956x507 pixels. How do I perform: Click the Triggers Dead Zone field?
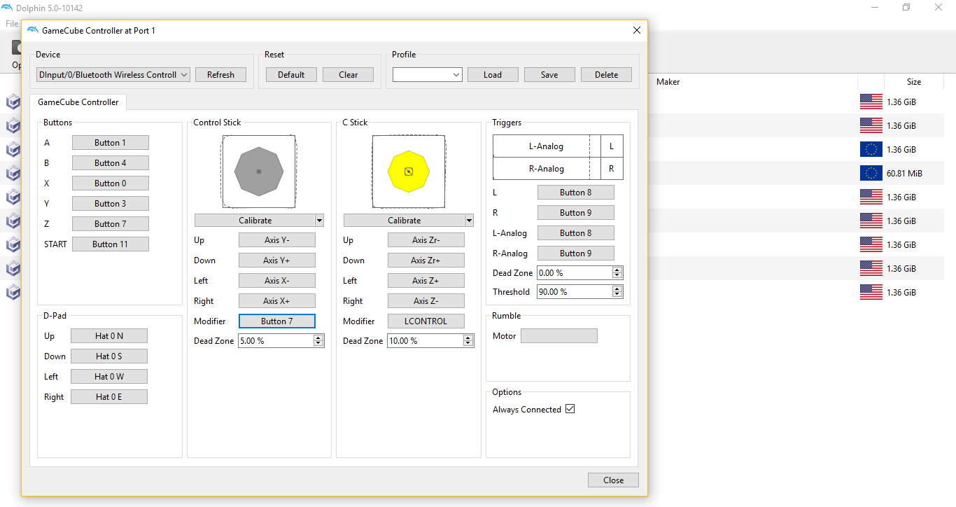click(x=574, y=272)
